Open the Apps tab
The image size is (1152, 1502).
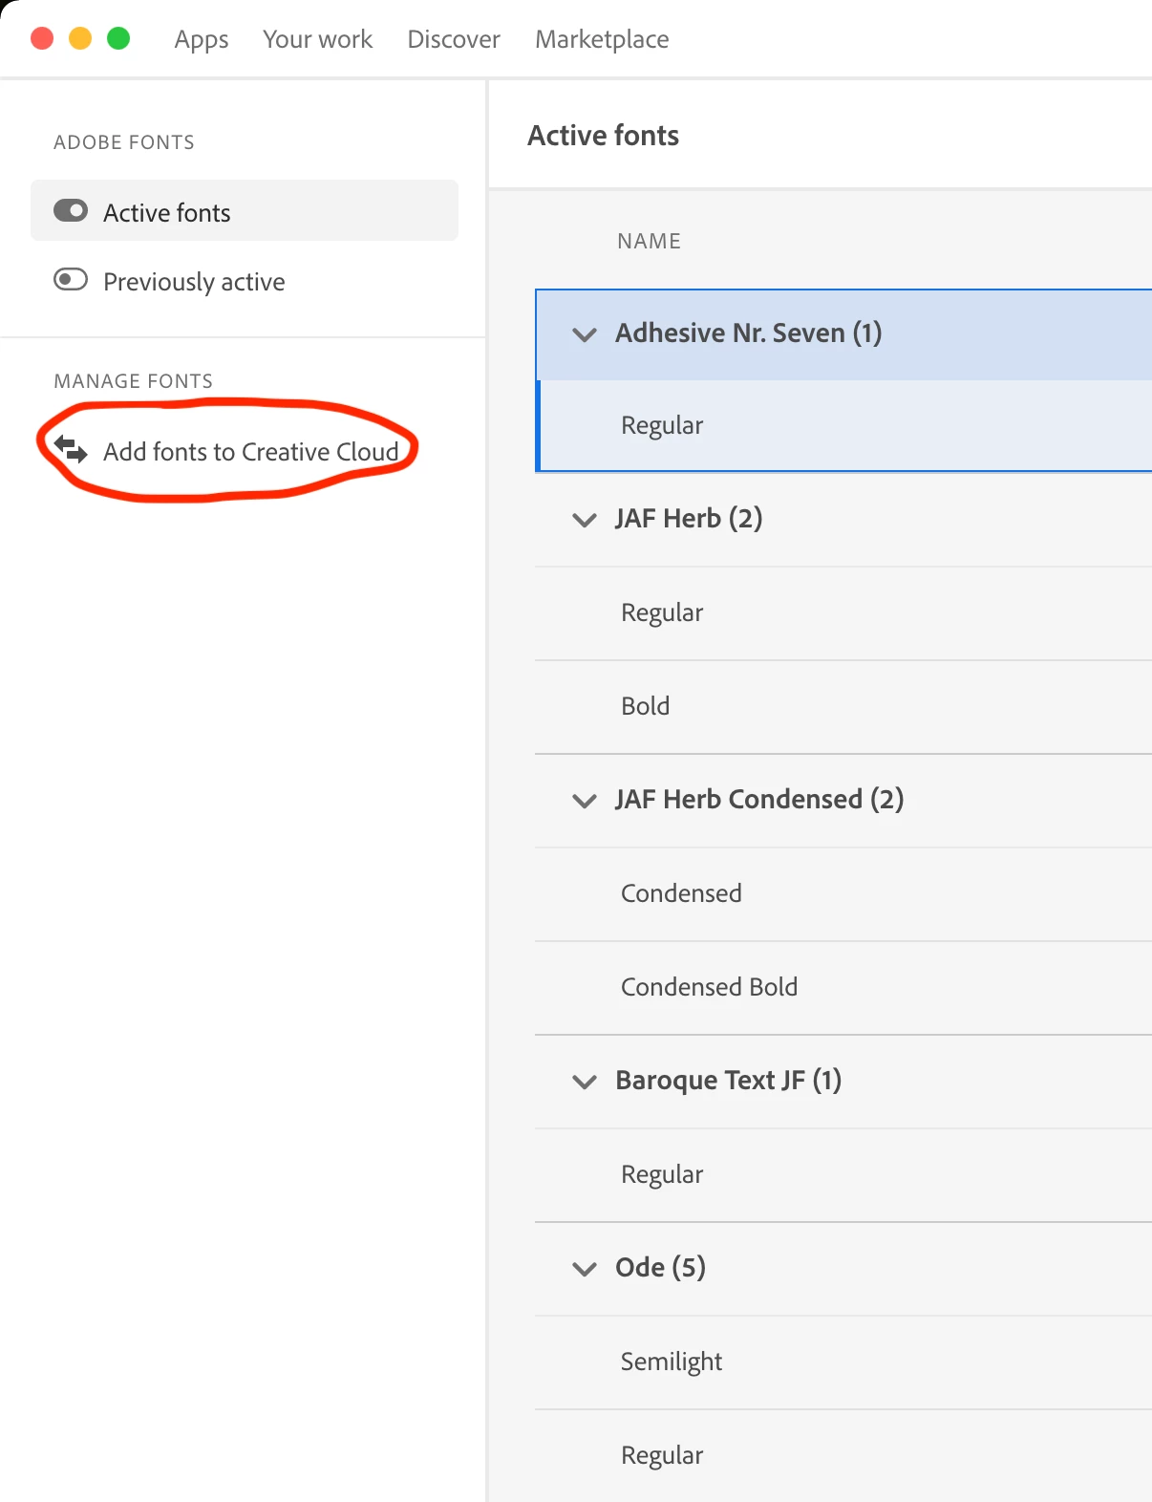[x=202, y=39]
